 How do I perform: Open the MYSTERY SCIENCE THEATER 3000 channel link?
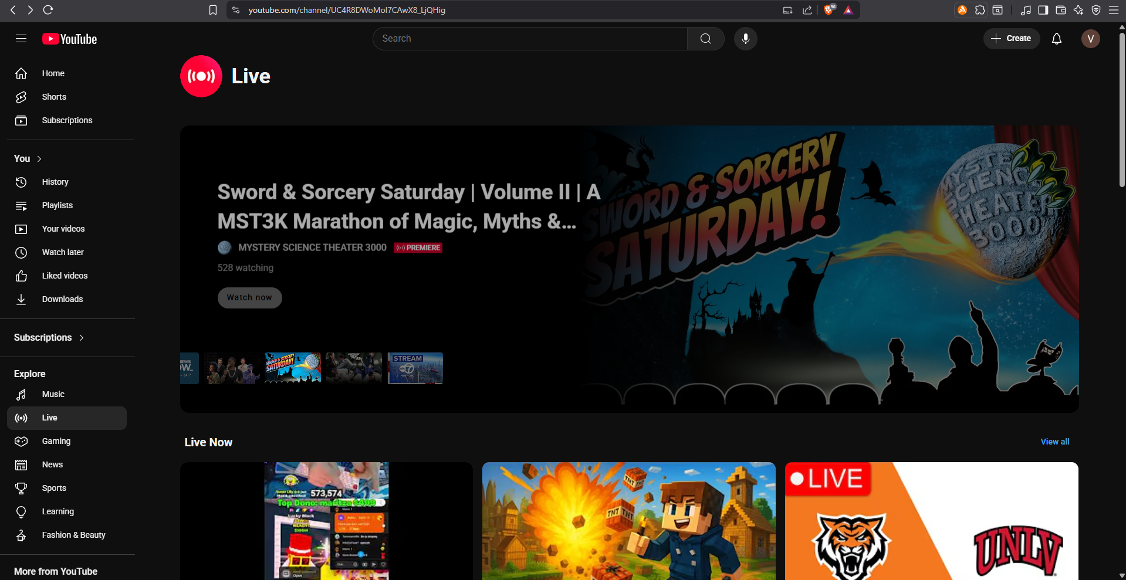click(x=312, y=247)
